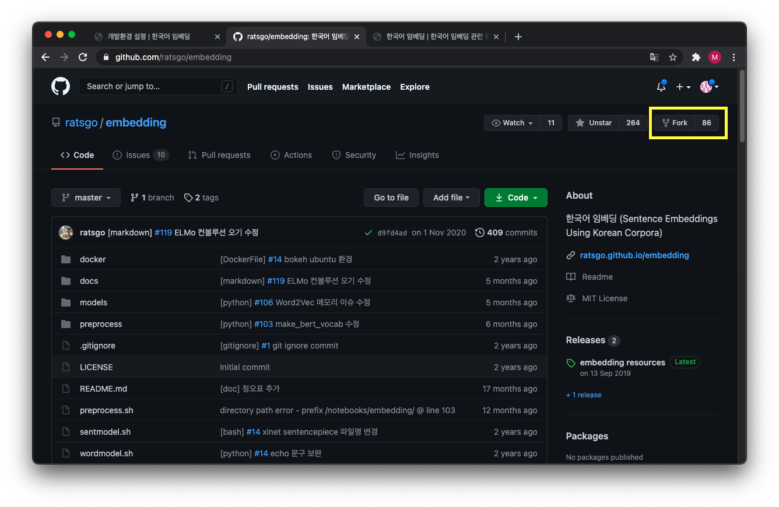Open the Readme link in About

coord(597,277)
